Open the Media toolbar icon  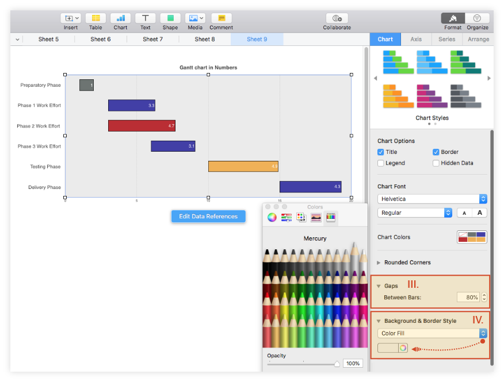(x=194, y=19)
